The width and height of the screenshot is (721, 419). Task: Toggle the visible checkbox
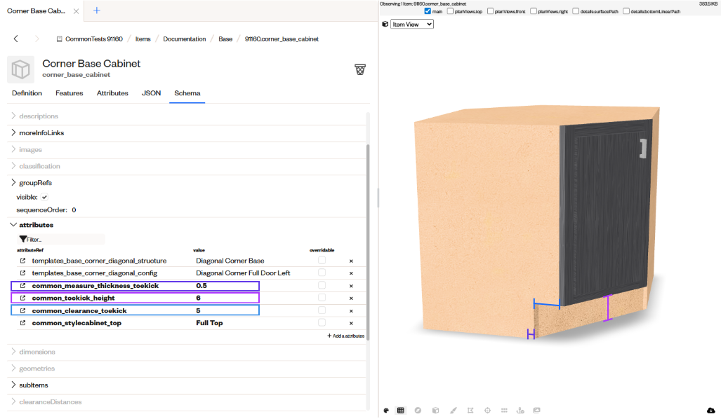point(44,198)
